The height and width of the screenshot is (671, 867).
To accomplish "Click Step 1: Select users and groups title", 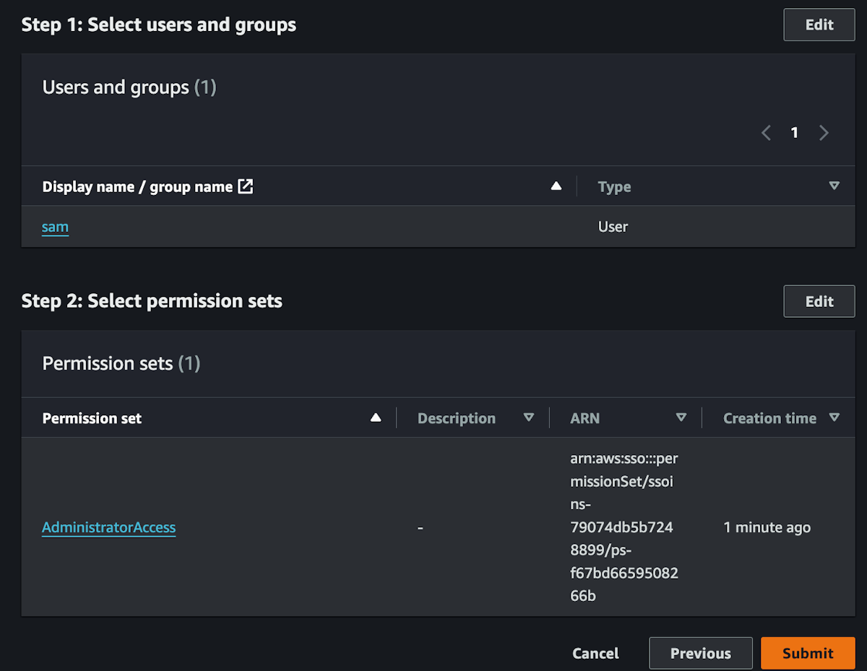I will [x=159, y=25].
